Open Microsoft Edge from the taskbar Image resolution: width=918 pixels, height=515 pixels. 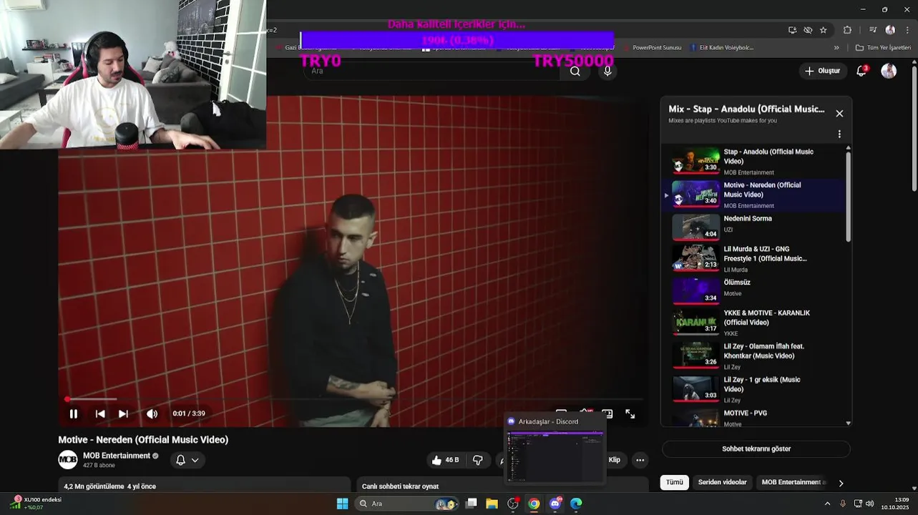[x=576, y=504]
